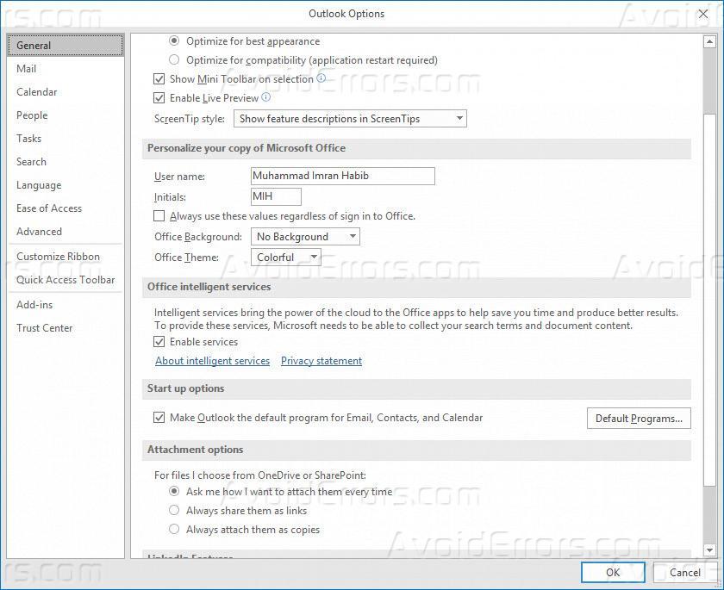Toggle the Enable services checkbox
Screen dimensions: 724x590
tap(159, 342)
